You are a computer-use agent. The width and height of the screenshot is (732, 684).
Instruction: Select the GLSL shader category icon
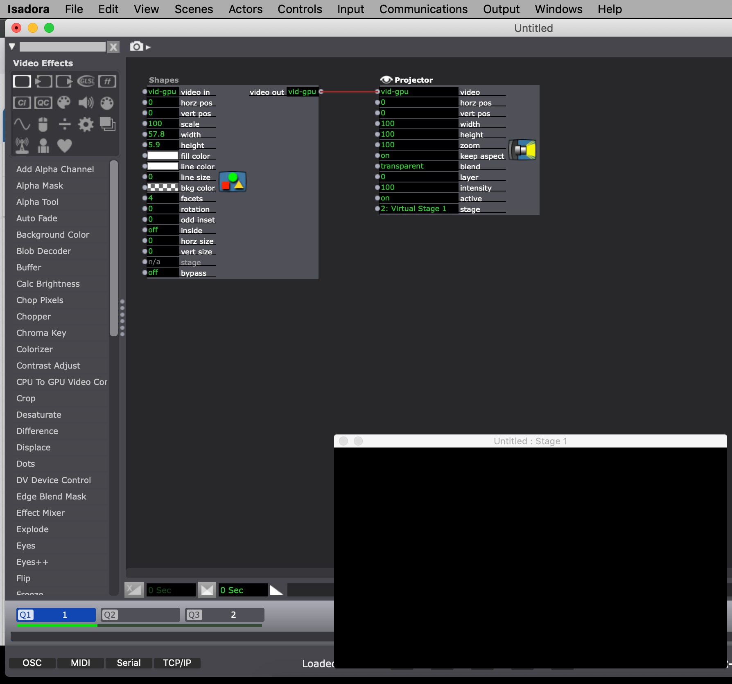tap(86, 81)
